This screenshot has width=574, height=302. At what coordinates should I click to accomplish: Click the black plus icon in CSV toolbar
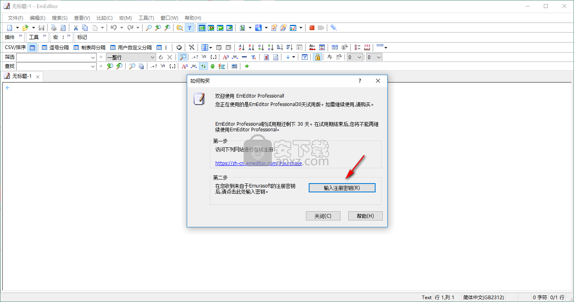179,47
